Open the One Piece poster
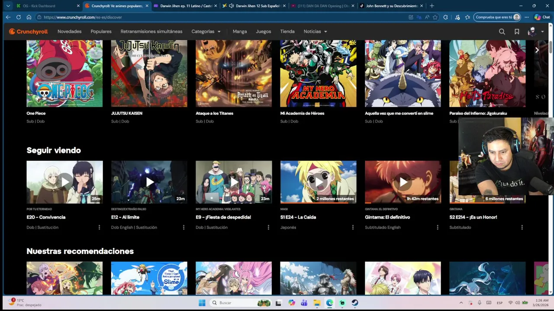Screen dimensions: 554x311 pos(64,73)
